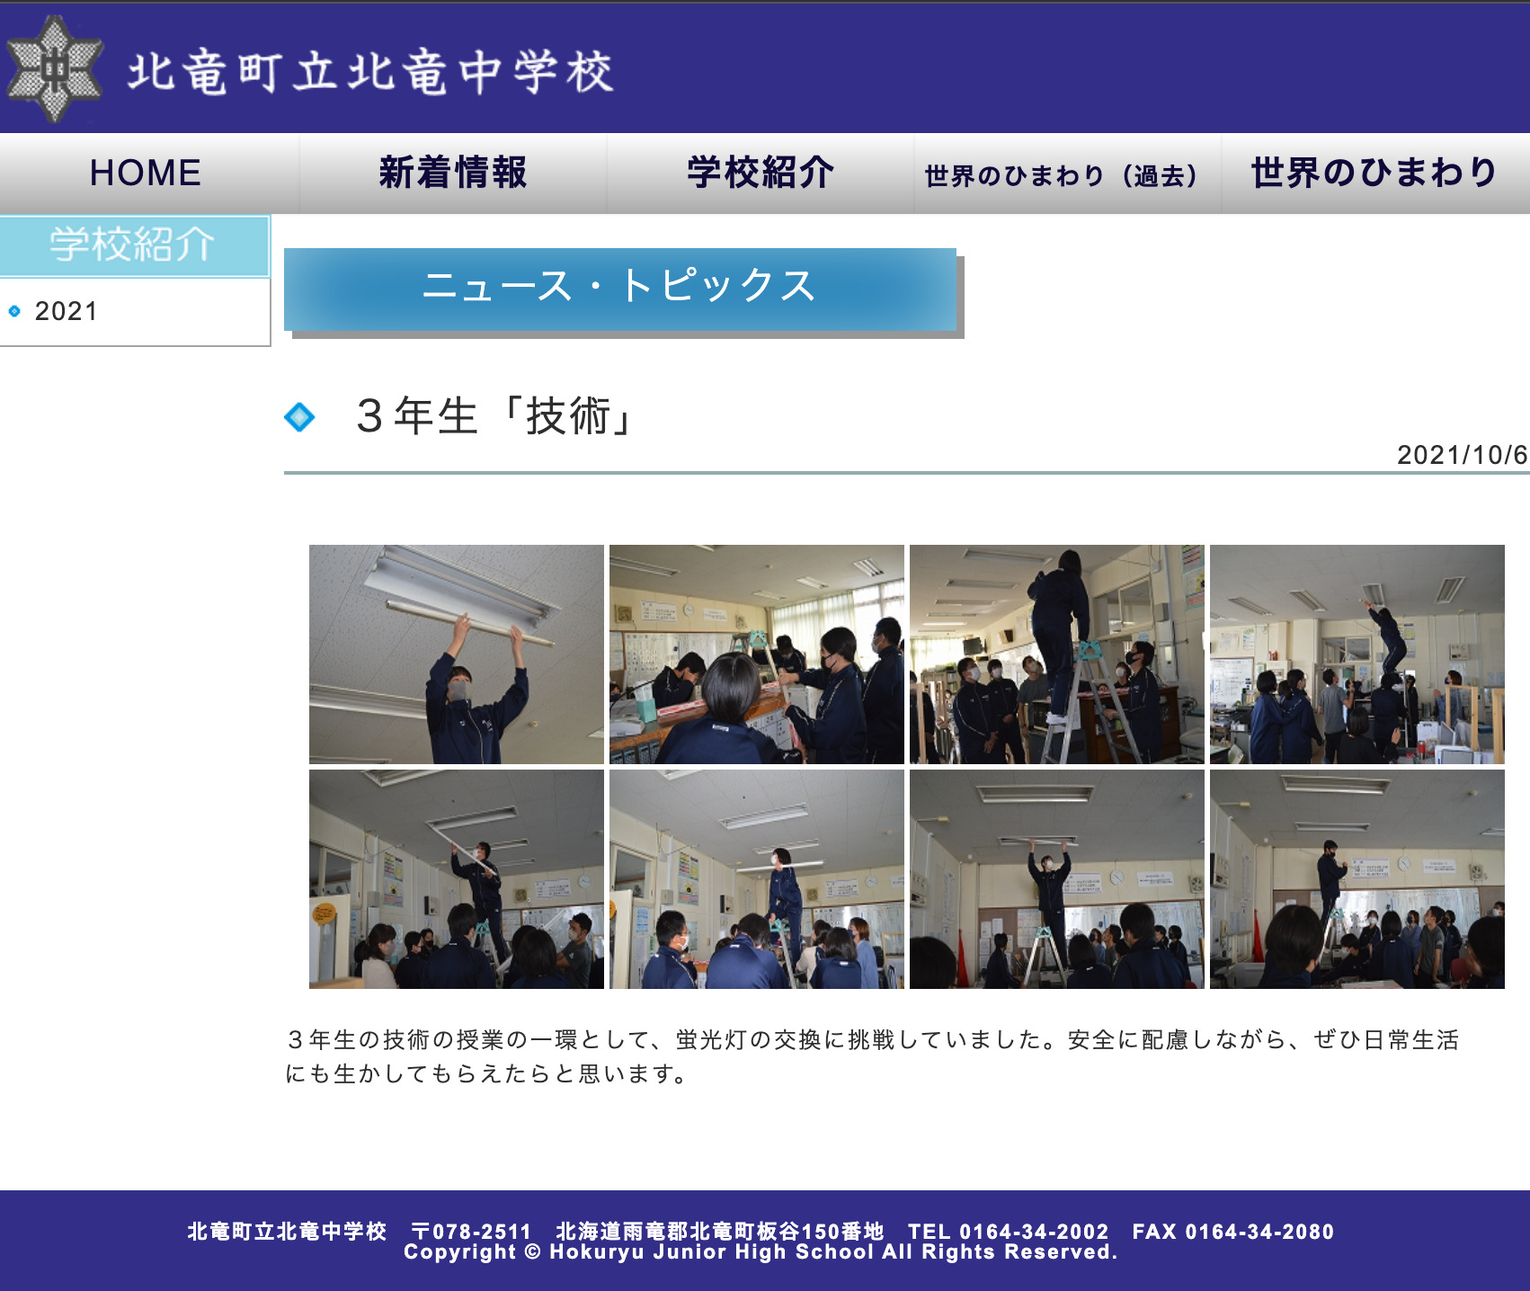1530x1291 pixels.
Task: Click the bottom-right classroom photo
Action: tap(1357, 879)
